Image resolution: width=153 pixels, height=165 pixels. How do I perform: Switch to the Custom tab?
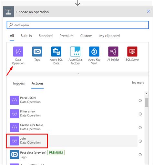(x=86, y=36)
